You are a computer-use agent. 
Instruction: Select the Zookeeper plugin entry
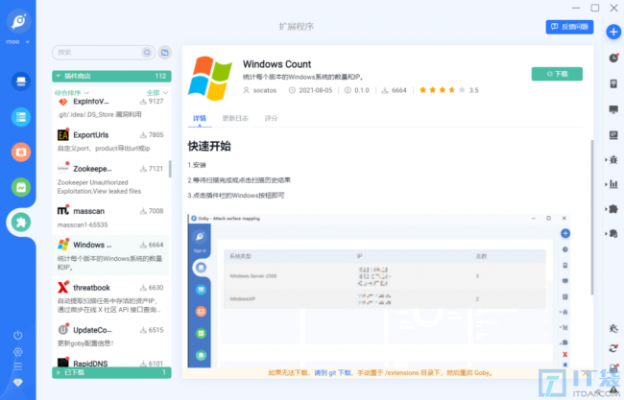[110, 179]
